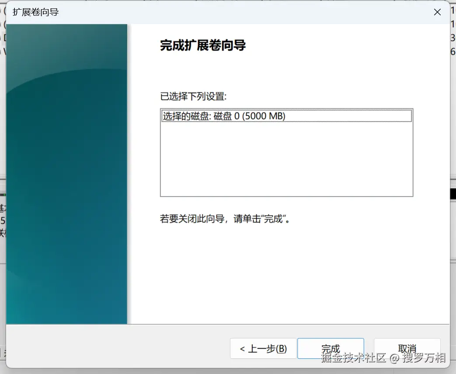
Task: Click the 完成扩展卷向导 heading
Action: [203, 45]
